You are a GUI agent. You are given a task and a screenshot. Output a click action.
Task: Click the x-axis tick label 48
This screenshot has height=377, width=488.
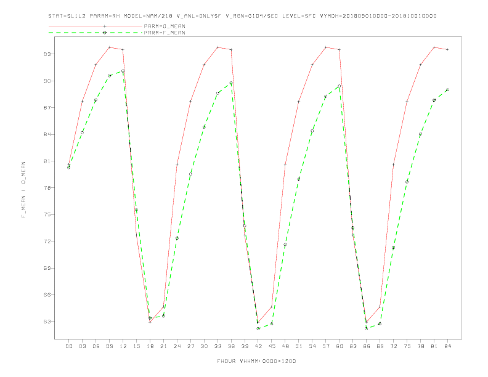point(285,346)
